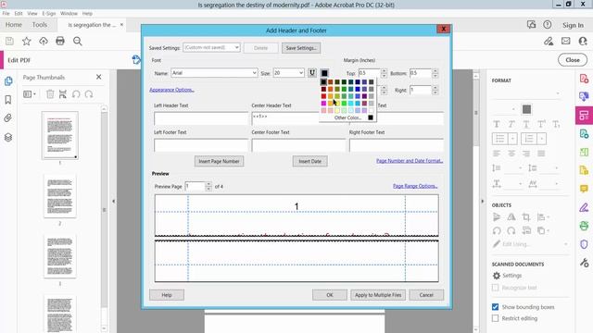Click the envelope email icon at top right
The width and height of the screenshot is (593, 333).
coord(566,41)
